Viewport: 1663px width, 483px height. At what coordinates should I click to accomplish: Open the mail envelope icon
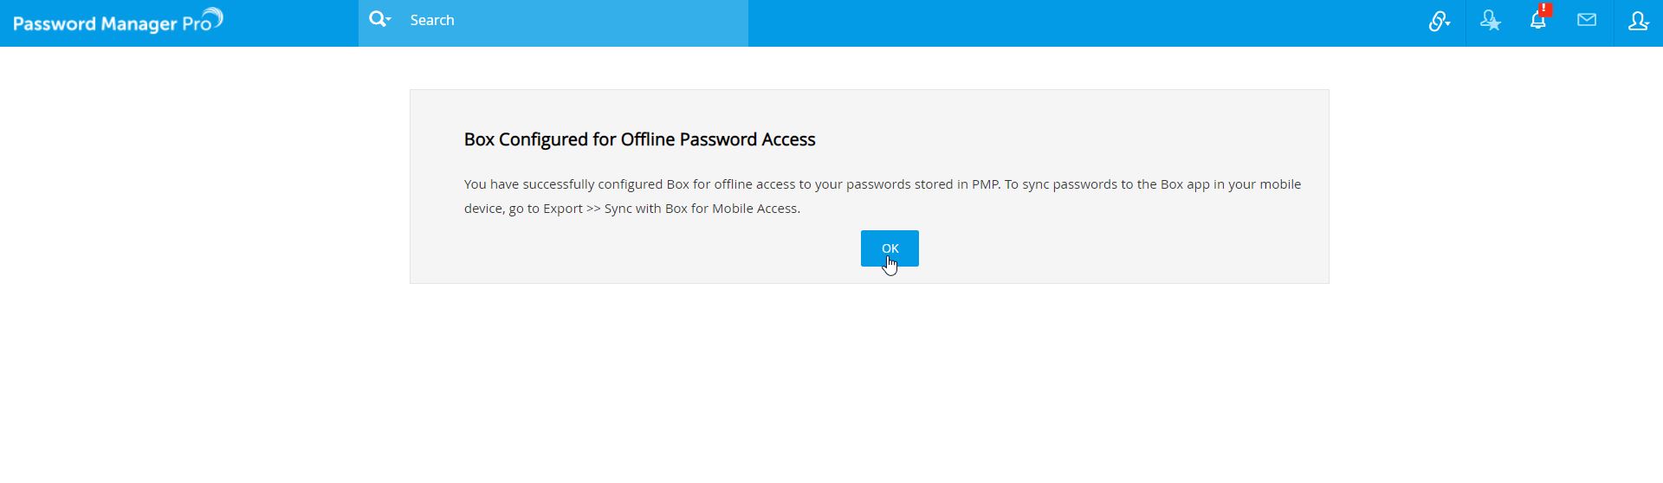click(x=1587, y=20)
